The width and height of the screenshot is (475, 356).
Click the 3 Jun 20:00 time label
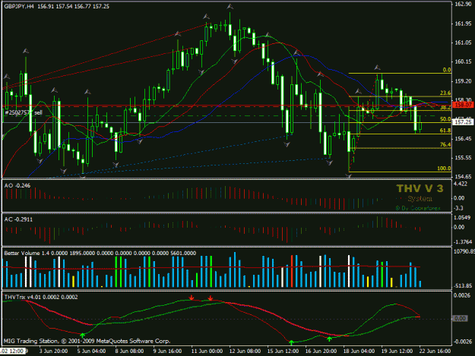pos(53,351)
